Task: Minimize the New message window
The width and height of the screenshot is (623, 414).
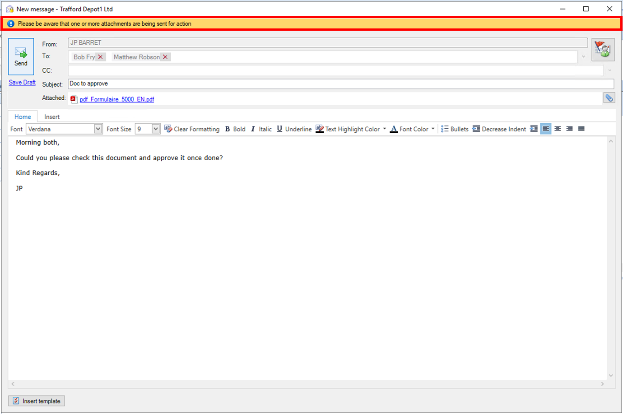Action: (563, 9)
